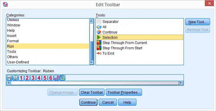The width and height of the screenshot is (216, 111).
Task: Click the save icon in the Ruben toolbar
Action: pyautogui.click(x=9, y=78)
